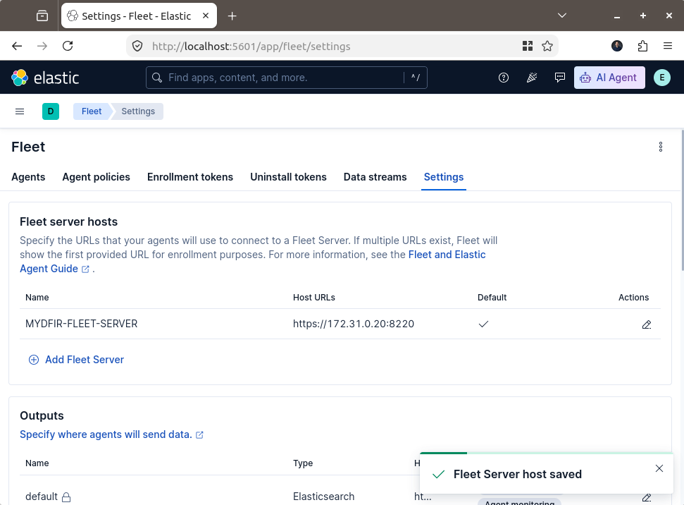This screenshot has width=684, height=505.
Task: Switch to the Agents tab
Action: click(x=28, y=177)
